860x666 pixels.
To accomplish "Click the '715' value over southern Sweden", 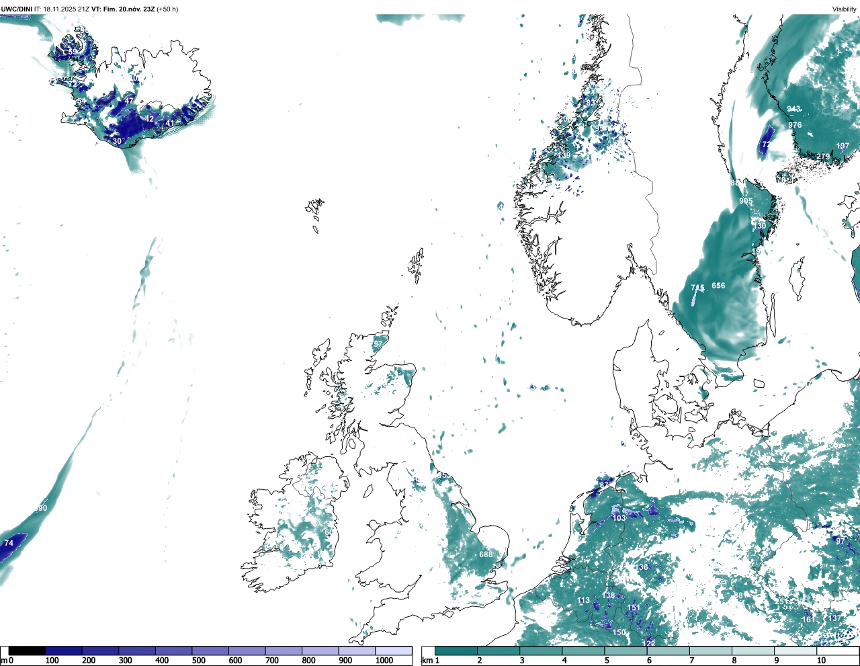I will [x=697, y=288].
